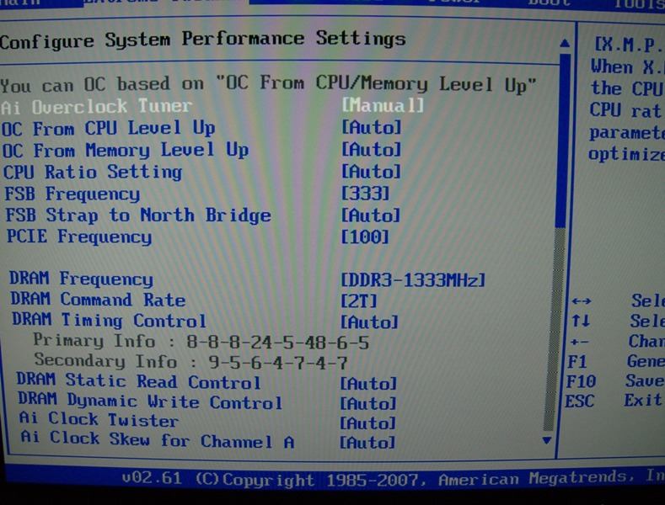665x505 pixels.
Task: Select OC From Memory Level Up option
Action: pos(126,150)
